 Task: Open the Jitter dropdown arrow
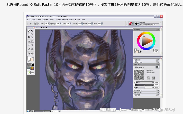click(x=102, y=24)
